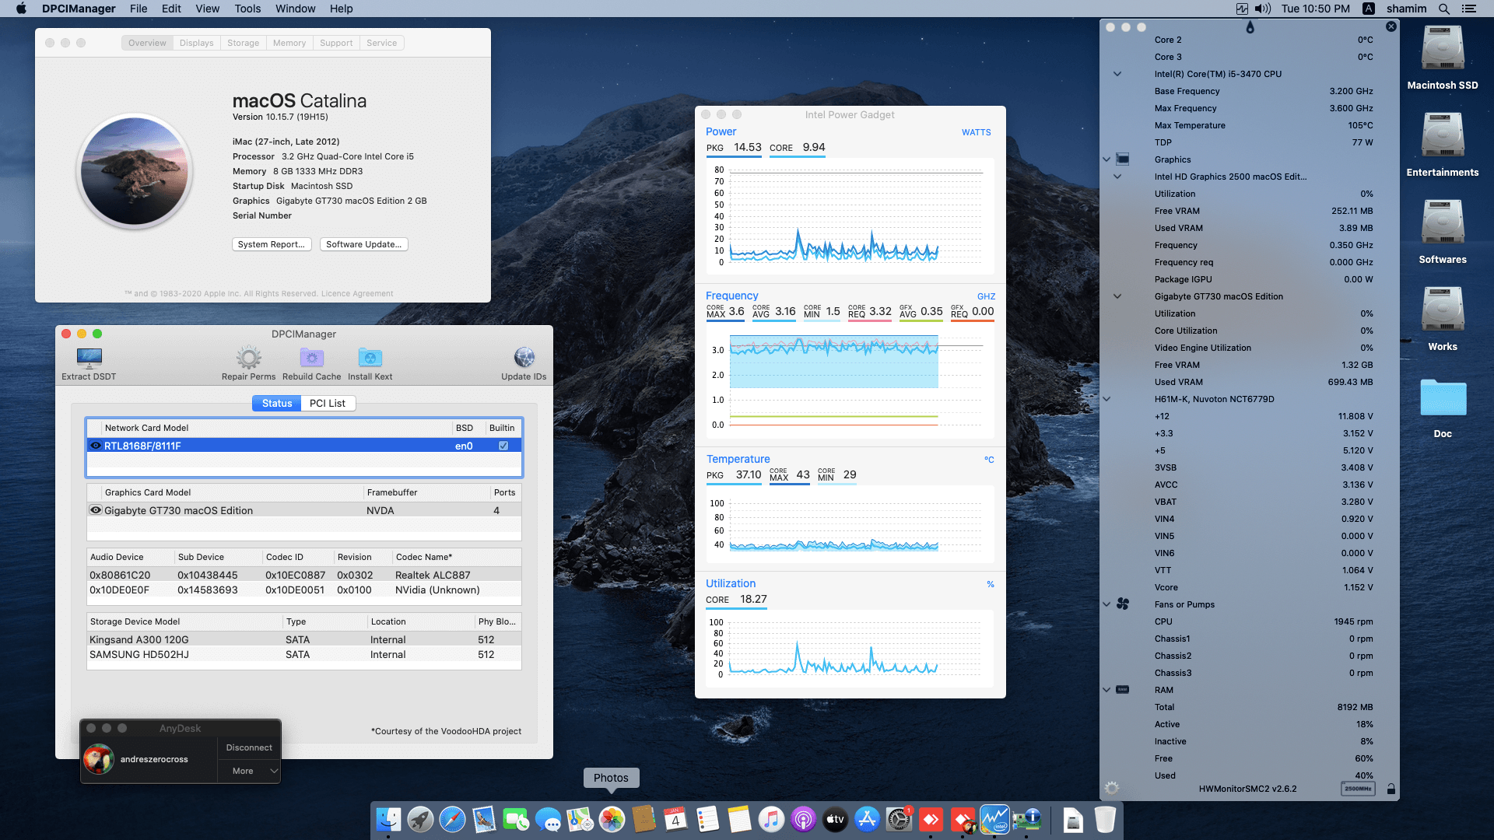Select Realtek ALC887 audio device row
The width and height of the screenshot is (1494, 840).
click(x=304, y=575)
